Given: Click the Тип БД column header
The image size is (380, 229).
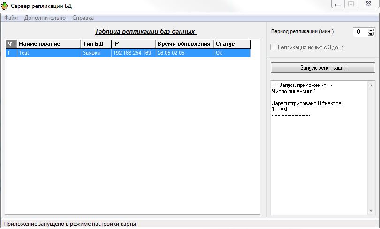Looking at the screenshot, I should pos(96,44).
